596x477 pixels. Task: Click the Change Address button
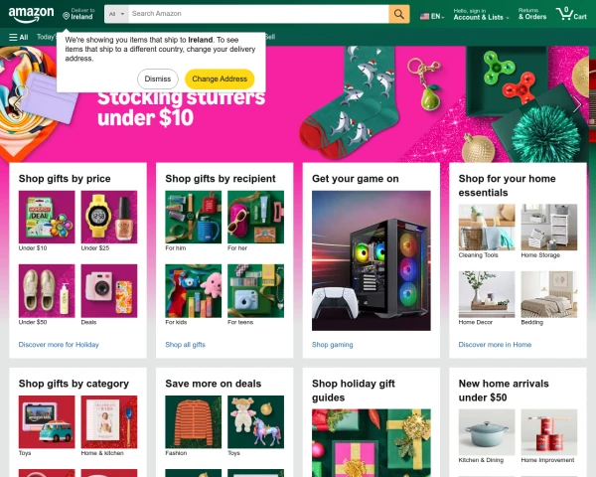220,79
